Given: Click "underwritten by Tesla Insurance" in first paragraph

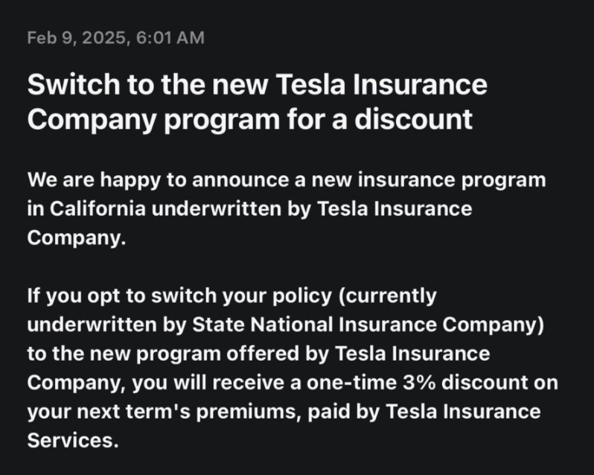Looking at the screenshot, I should tap(311, 209).
